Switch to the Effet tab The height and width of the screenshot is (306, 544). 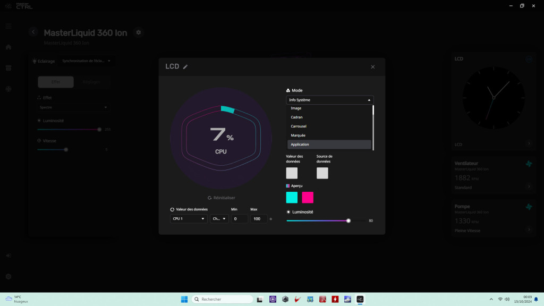pos(55,82)
